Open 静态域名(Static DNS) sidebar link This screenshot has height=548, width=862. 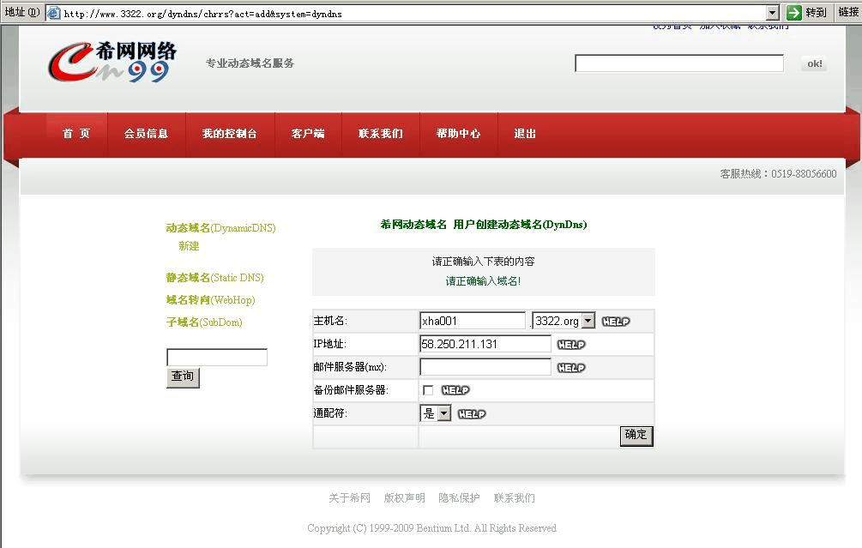coord(214,278)
